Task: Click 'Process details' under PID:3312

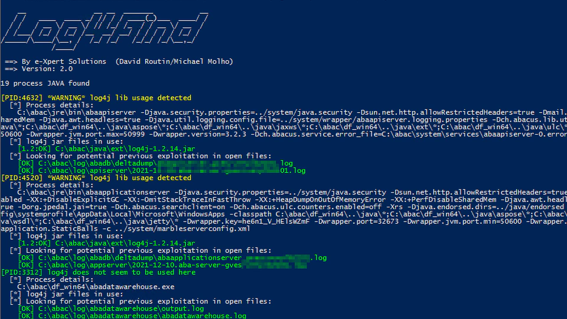Action: 51,279
